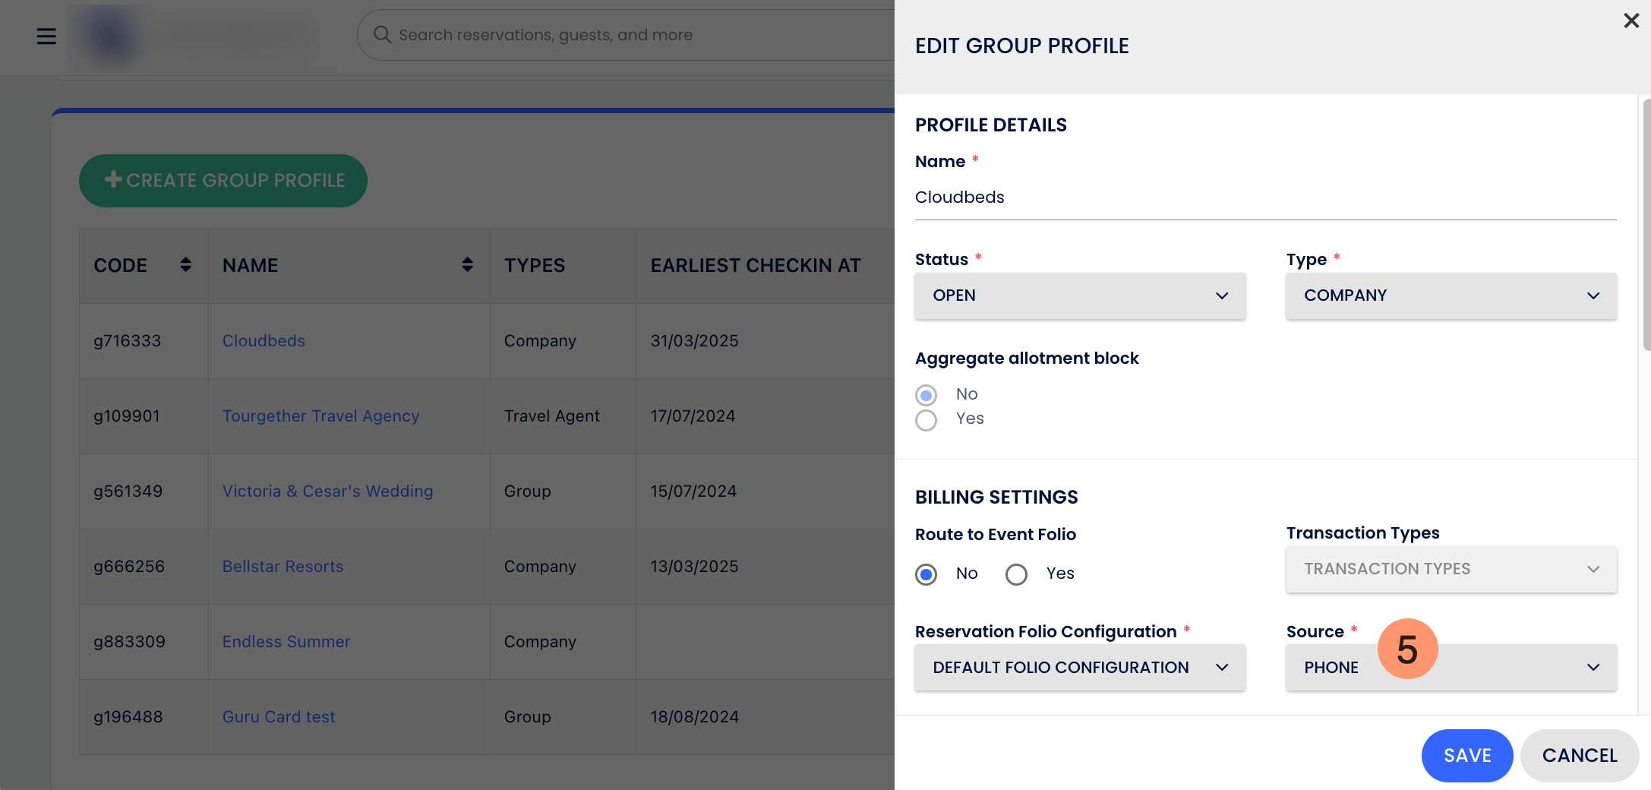Open the Transaction Types dropdown

click(1451, 569)
